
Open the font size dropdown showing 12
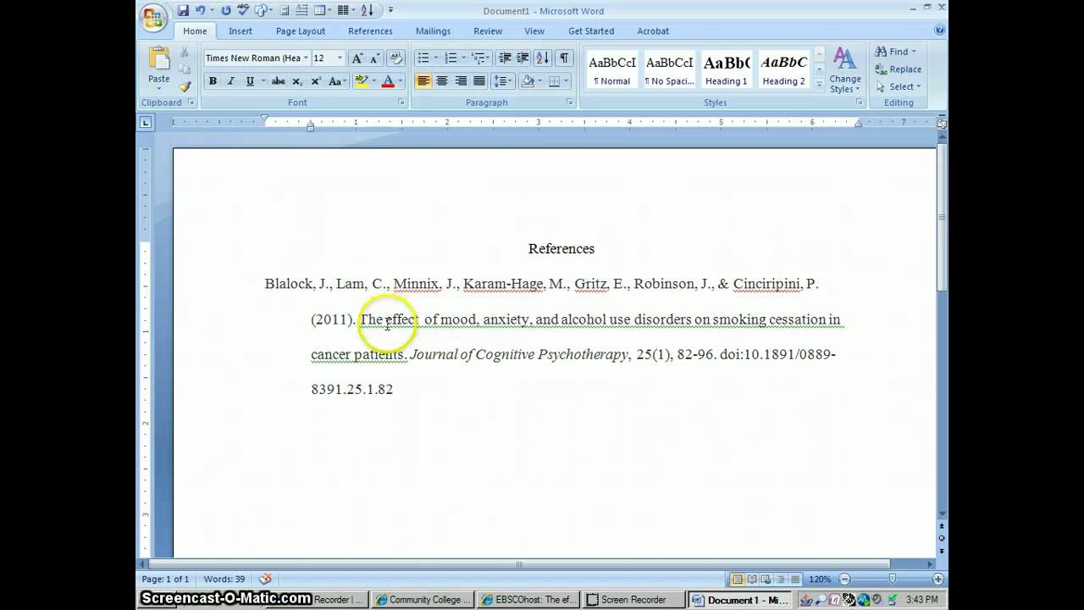coord(340,58)
